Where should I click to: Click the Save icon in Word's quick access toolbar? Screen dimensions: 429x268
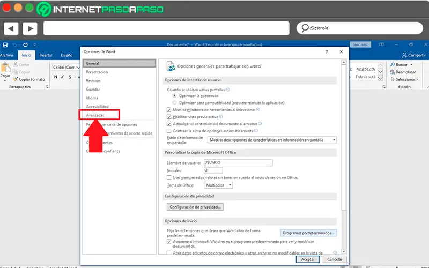coord(5,44)
